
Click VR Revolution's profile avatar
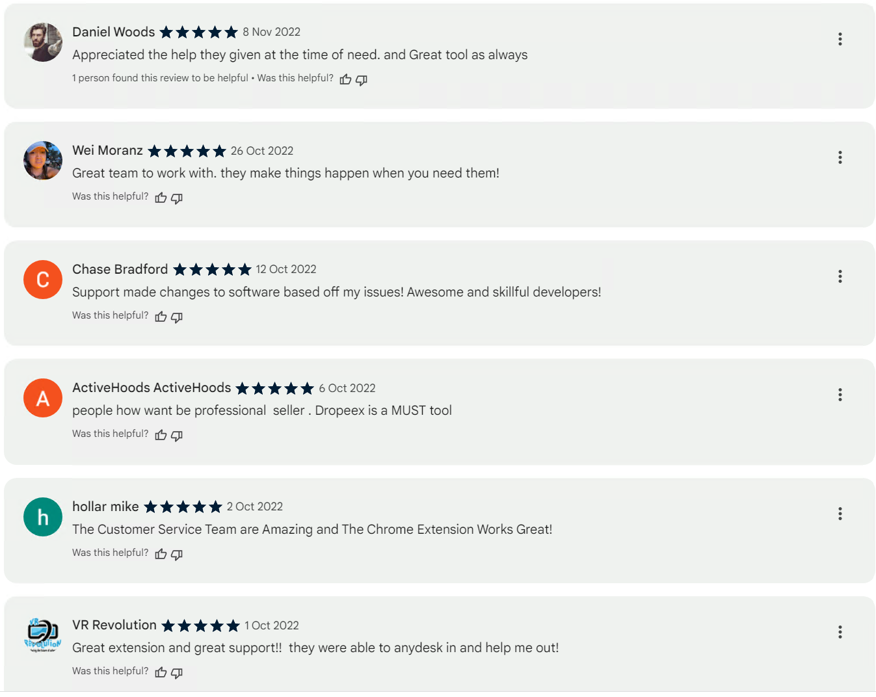(x=43, y=635)
